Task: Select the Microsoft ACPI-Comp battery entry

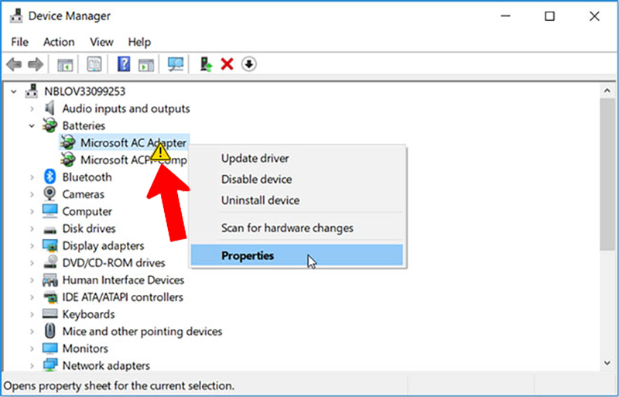Action: [133, 159]
